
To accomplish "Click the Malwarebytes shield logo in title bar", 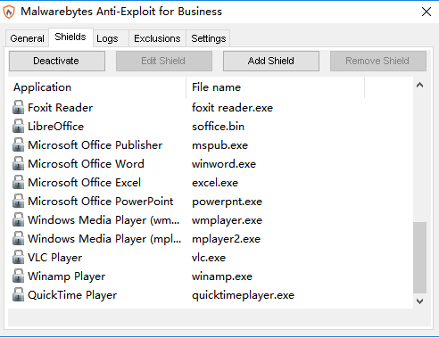I will coord(9,12).
